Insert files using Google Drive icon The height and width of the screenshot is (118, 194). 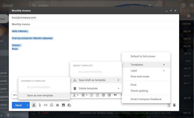[57, 105]
